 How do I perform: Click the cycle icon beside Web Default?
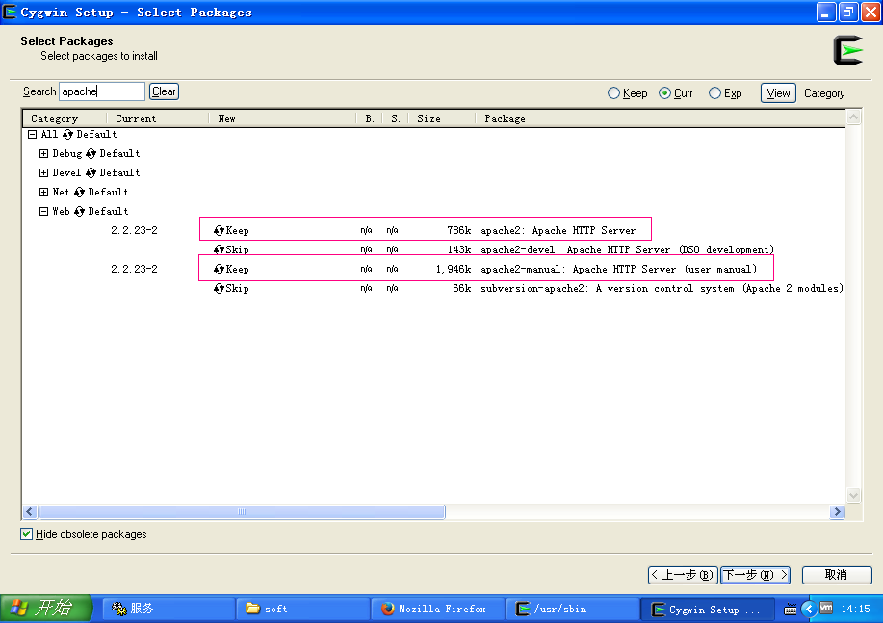(x=79, y=211)
